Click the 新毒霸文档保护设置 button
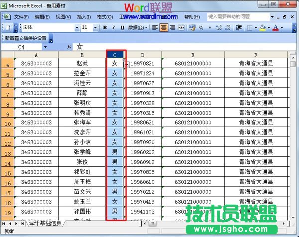Viewport: 299px width, 237px height. point(26,38)
